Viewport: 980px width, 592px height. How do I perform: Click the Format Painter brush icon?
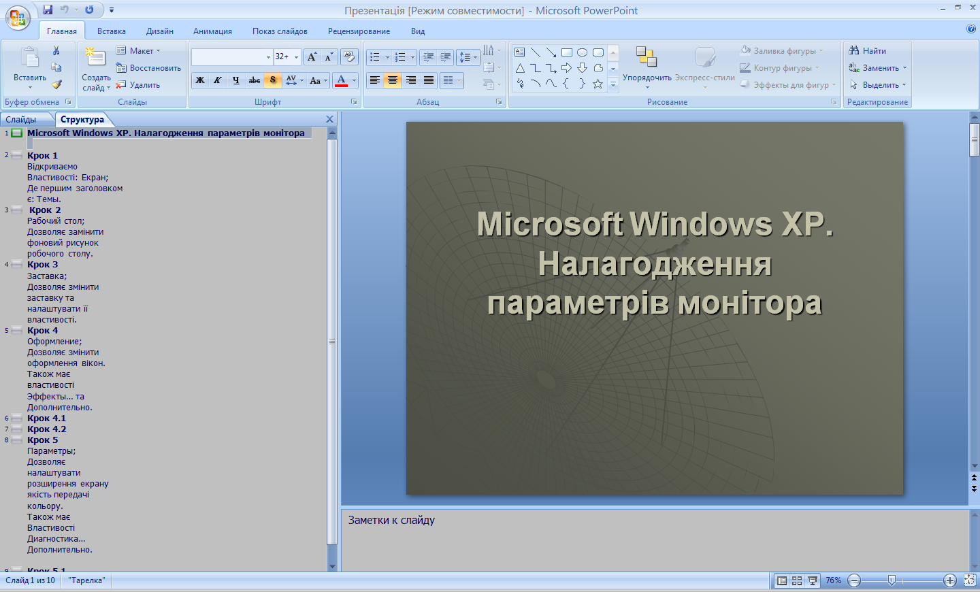click(56, 84)
